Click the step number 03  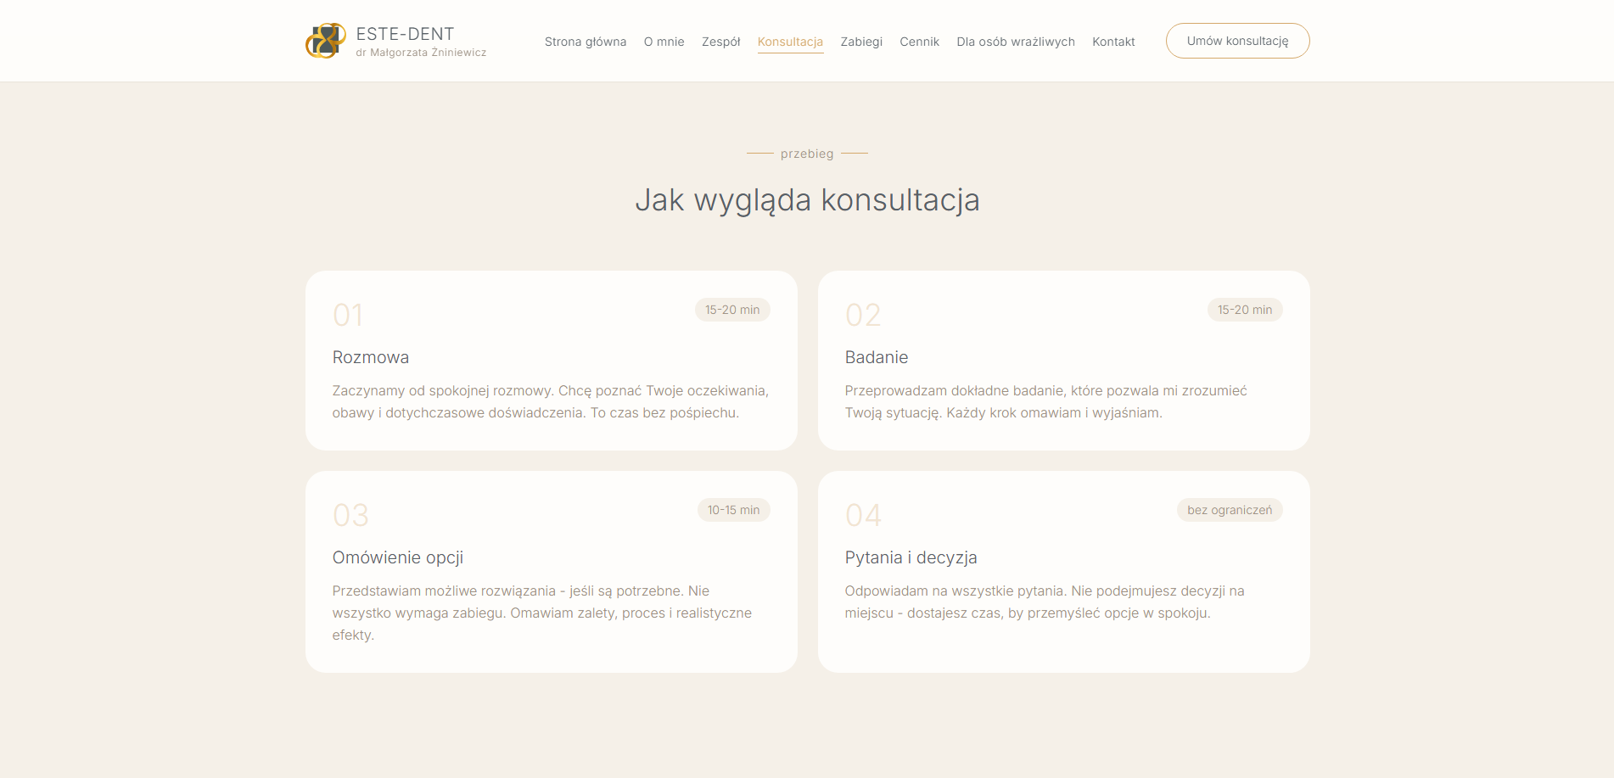[x=350, y=516]
